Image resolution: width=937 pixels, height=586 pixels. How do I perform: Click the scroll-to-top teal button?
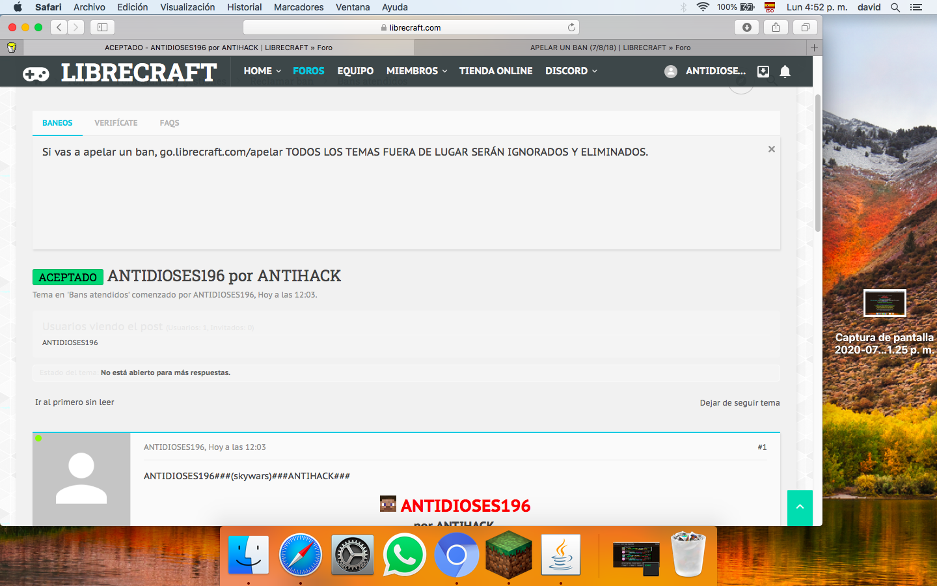(800, 507)
